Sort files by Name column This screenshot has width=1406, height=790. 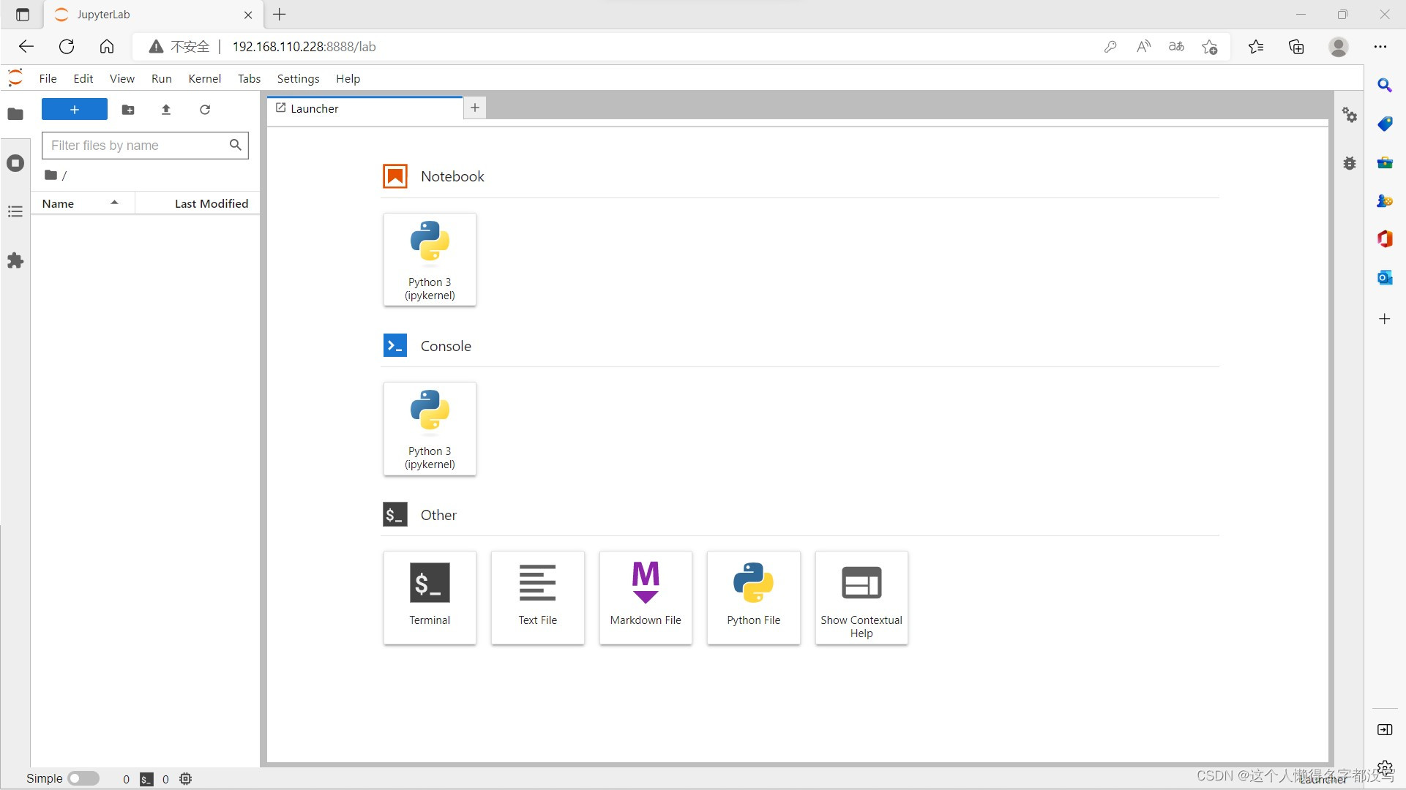[82, 203]
